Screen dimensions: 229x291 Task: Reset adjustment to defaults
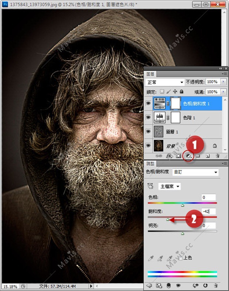(205, 285)
